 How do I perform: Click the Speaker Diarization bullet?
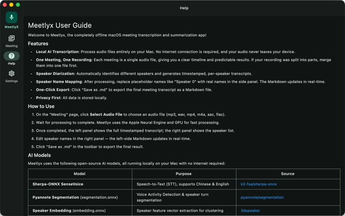[144, 73]
